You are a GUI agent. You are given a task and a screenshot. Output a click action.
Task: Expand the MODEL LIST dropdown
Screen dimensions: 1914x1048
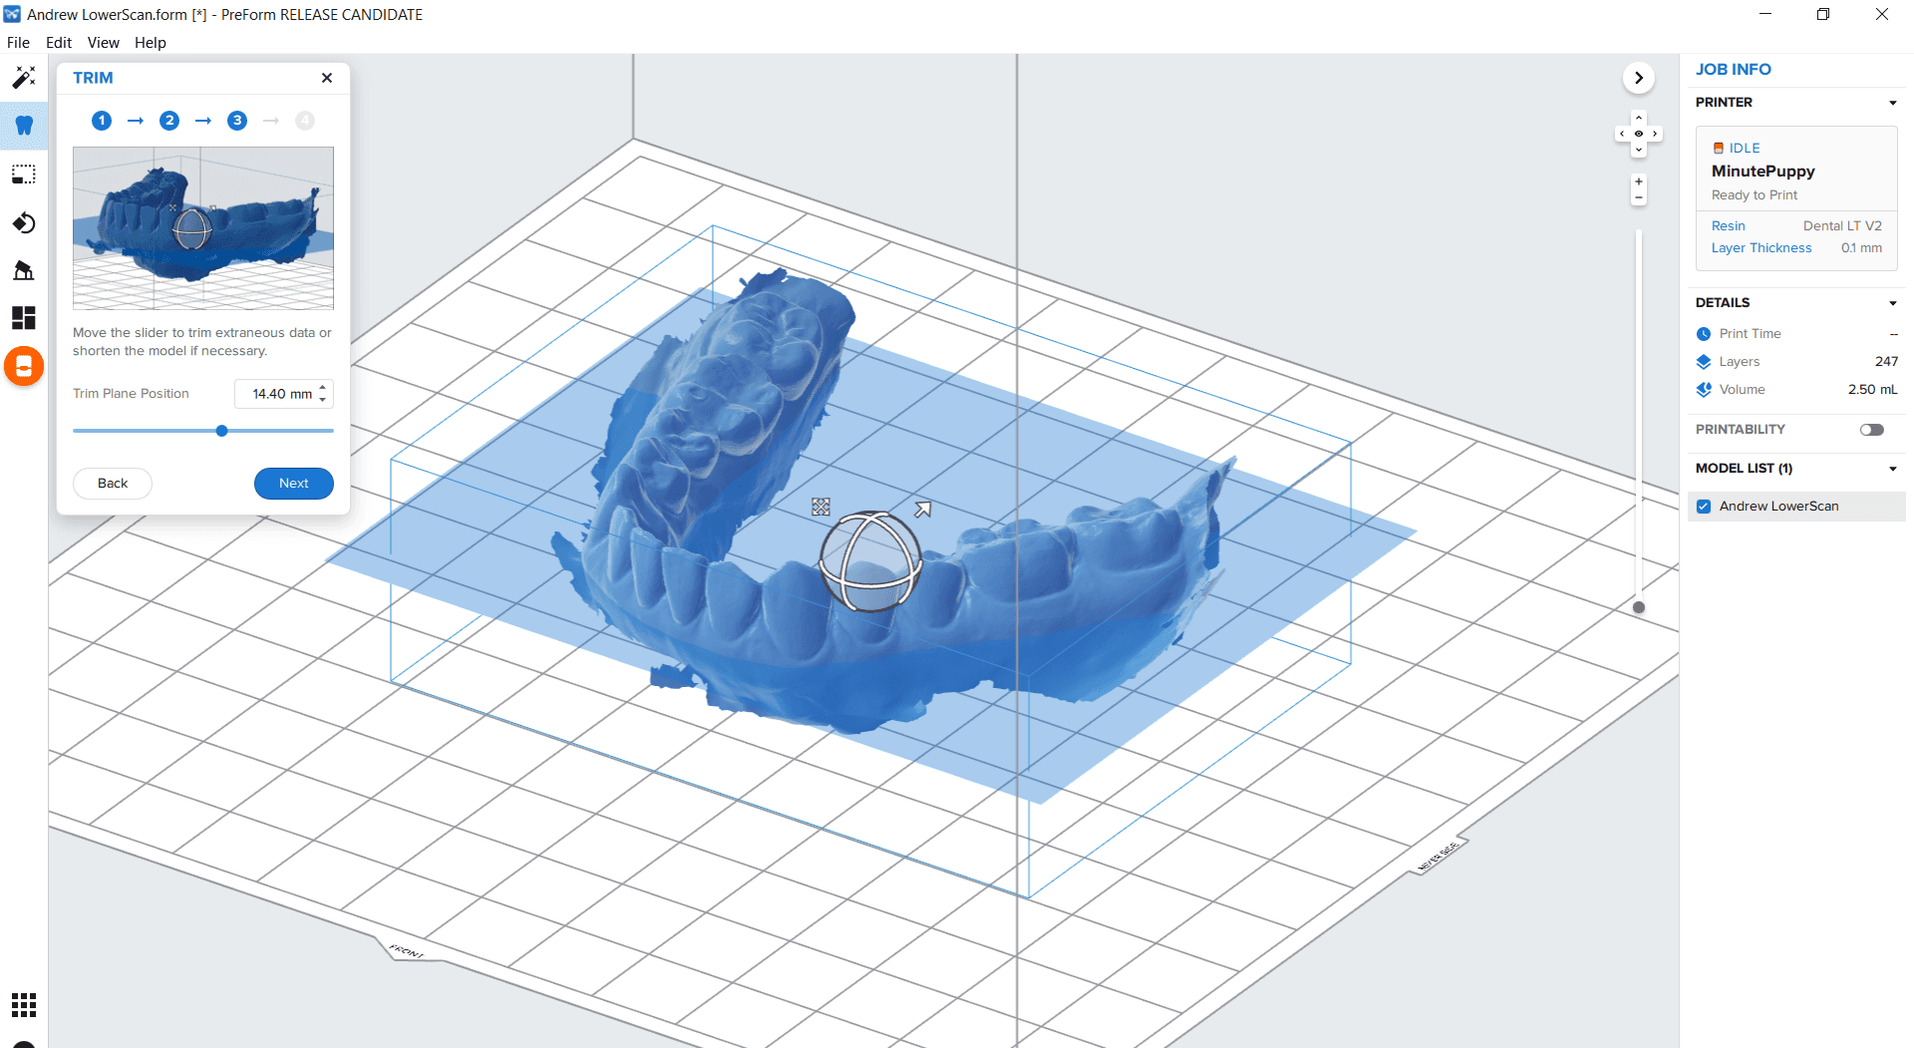point(1892,469)
